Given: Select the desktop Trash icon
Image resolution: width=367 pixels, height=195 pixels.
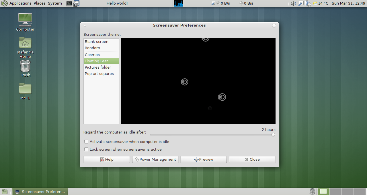Looking at the screenshot, I should pos(25,69).
